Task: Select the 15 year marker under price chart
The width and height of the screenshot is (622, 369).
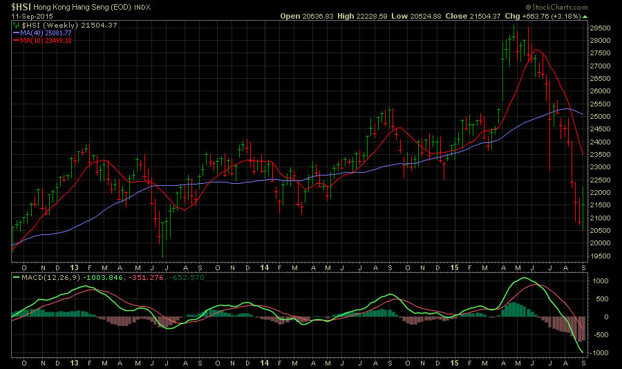Action: 454,267
